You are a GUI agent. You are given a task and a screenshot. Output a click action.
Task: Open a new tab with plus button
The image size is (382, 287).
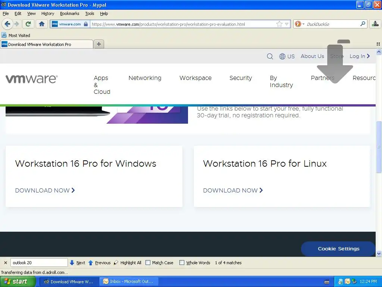pos(98,44)
